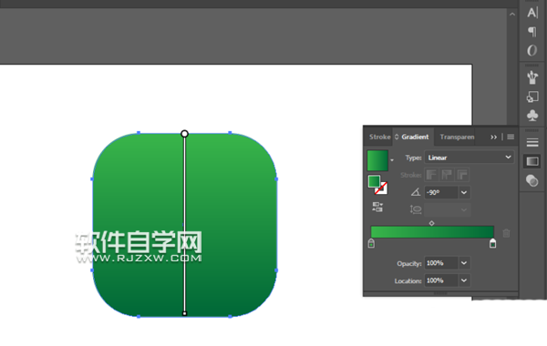Image resolution: width=547 pixels, height=346 pixels.
Task: Open the Graphic Styles panel icon in the dock
Action: tap(532, 97)
